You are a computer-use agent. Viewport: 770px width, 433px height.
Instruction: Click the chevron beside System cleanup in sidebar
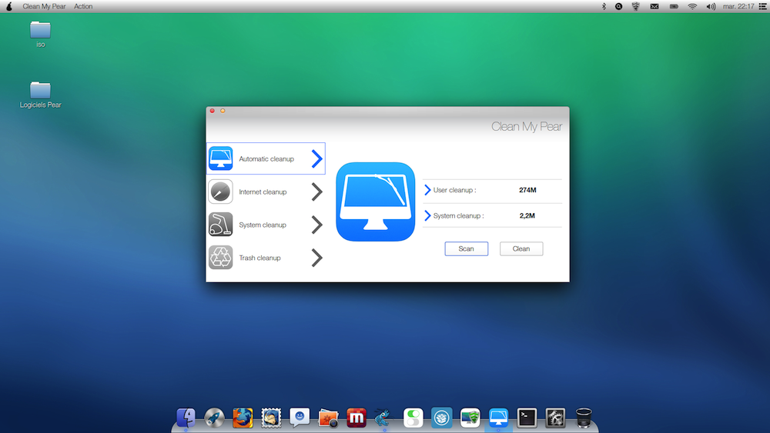(317, 225)
